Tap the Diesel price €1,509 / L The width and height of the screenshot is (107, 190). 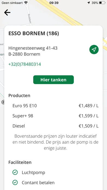89,126
